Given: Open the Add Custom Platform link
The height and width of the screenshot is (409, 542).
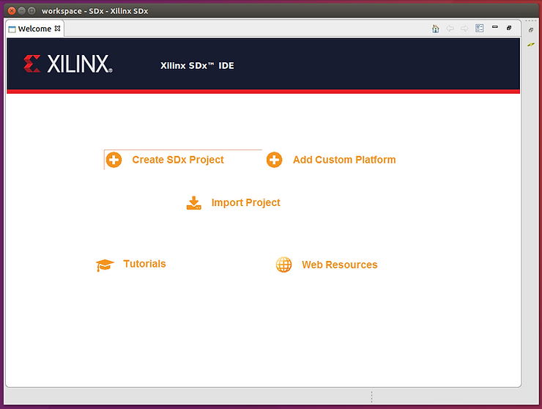Looking at the screenshot, I should pos(344,160).
